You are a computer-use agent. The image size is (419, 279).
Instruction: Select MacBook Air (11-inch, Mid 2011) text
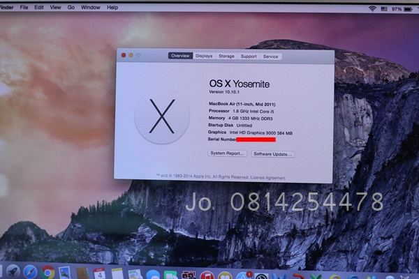242,104
